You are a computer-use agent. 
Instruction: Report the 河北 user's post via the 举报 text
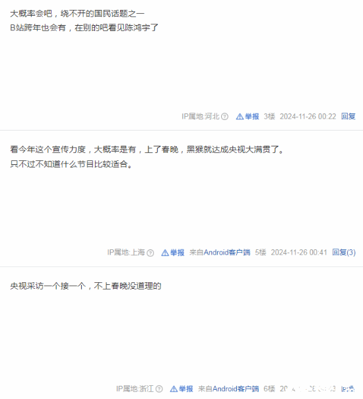[x=252, y=117]
